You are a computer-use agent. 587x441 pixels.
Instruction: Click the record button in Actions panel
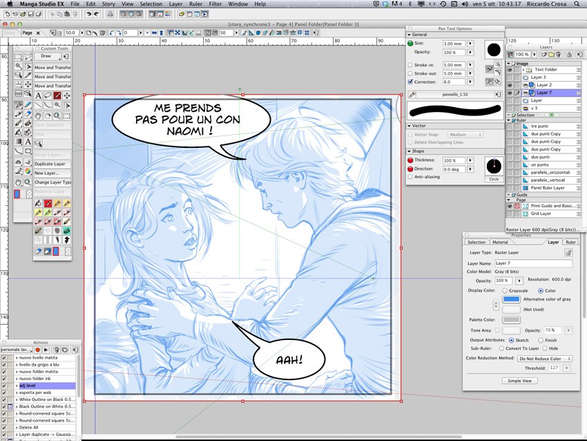tap(38, 350)
